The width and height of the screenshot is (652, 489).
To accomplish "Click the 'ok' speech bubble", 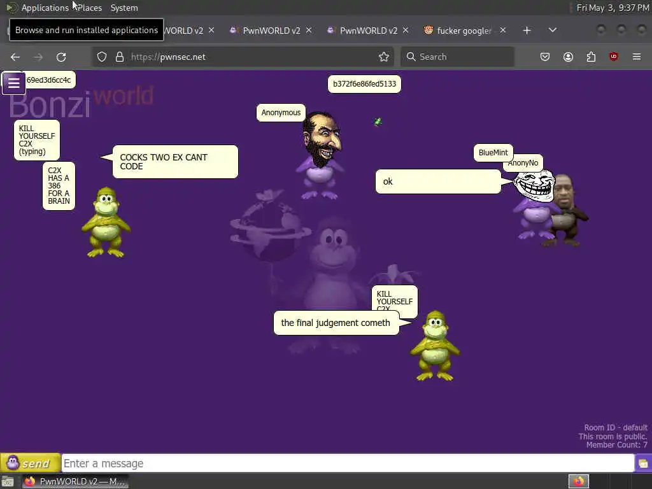I will coord(438,181).
